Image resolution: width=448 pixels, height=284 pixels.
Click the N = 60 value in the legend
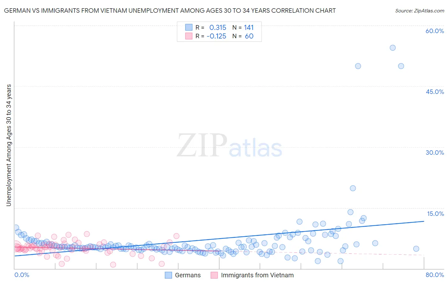243,36
